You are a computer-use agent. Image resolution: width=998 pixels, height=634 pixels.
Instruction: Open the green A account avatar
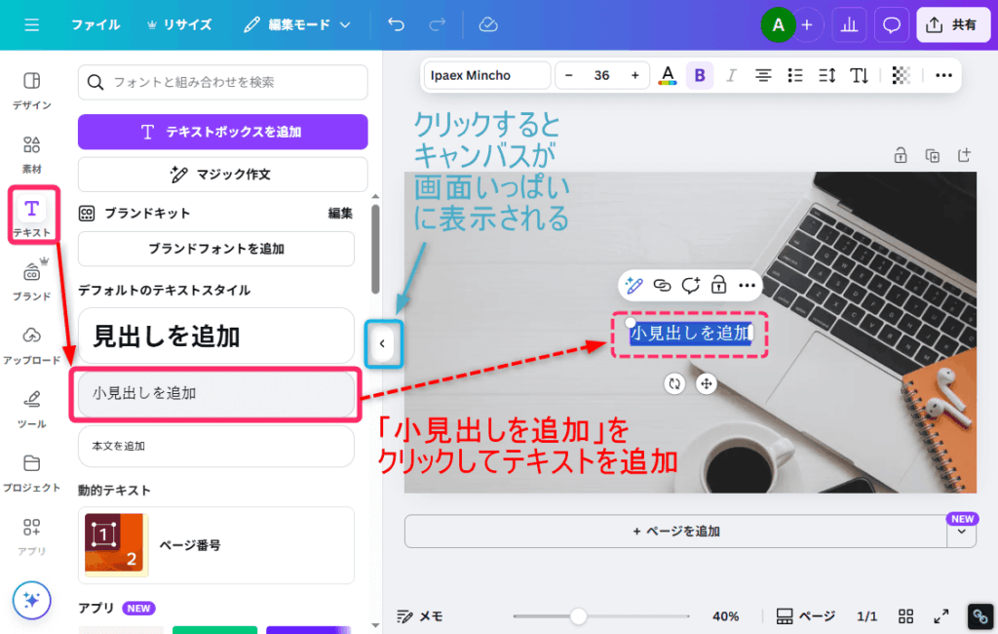778,24
